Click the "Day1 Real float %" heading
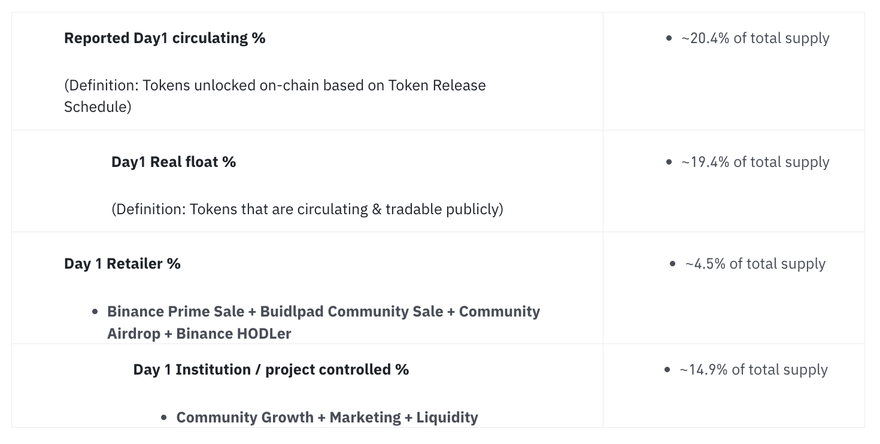Screen dimensions: 880x444 tap(174, 162)
